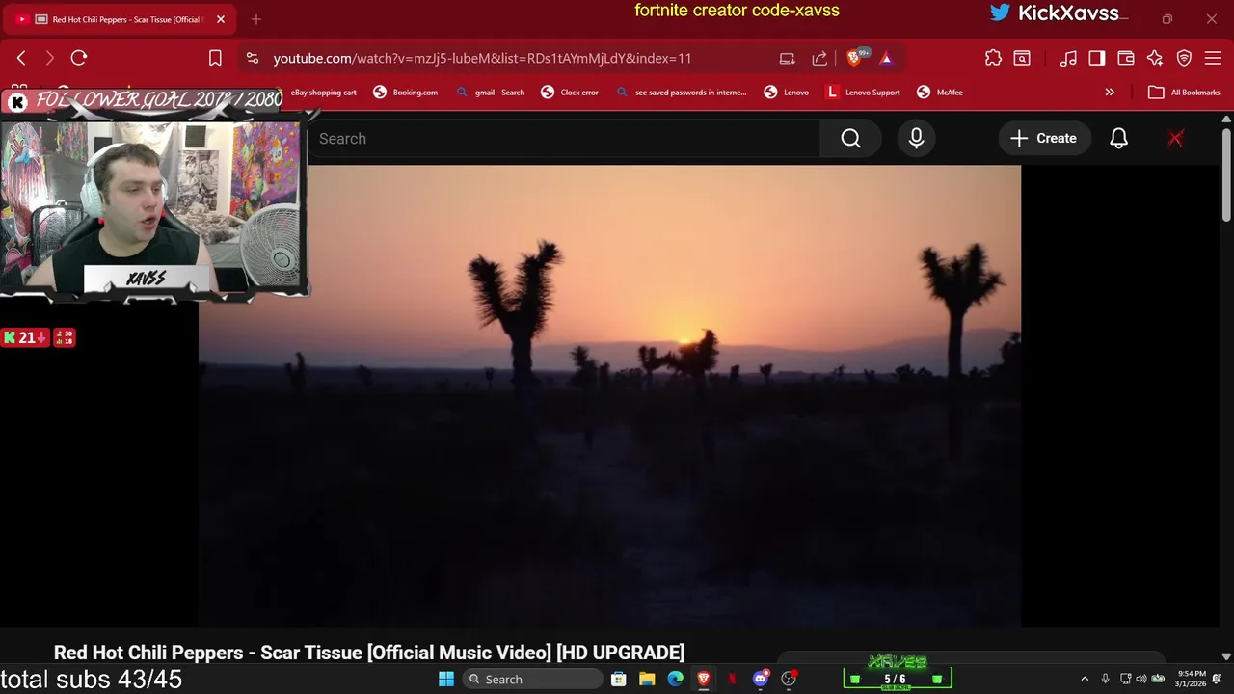Click the Scar Tissue video title text
The image size is (1234, 694).
point(369,653)
